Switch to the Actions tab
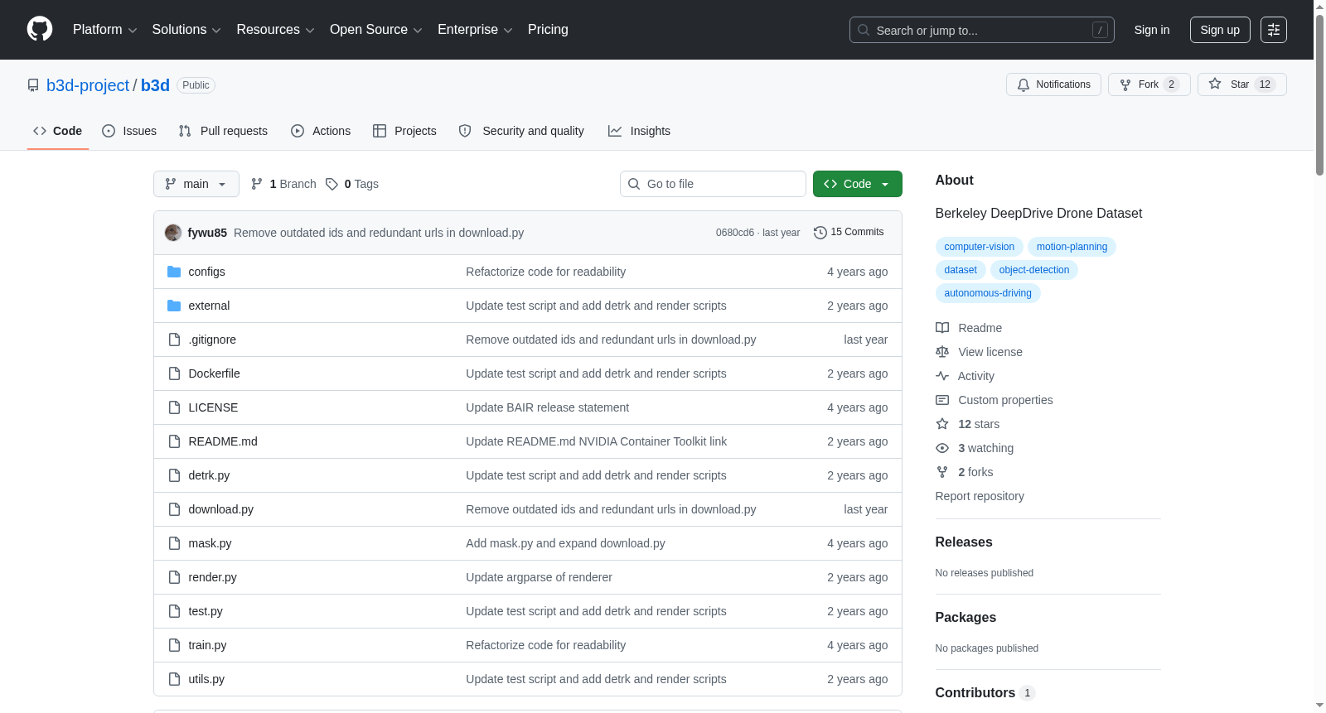The image size is (1326, 713). pos(321,131)
